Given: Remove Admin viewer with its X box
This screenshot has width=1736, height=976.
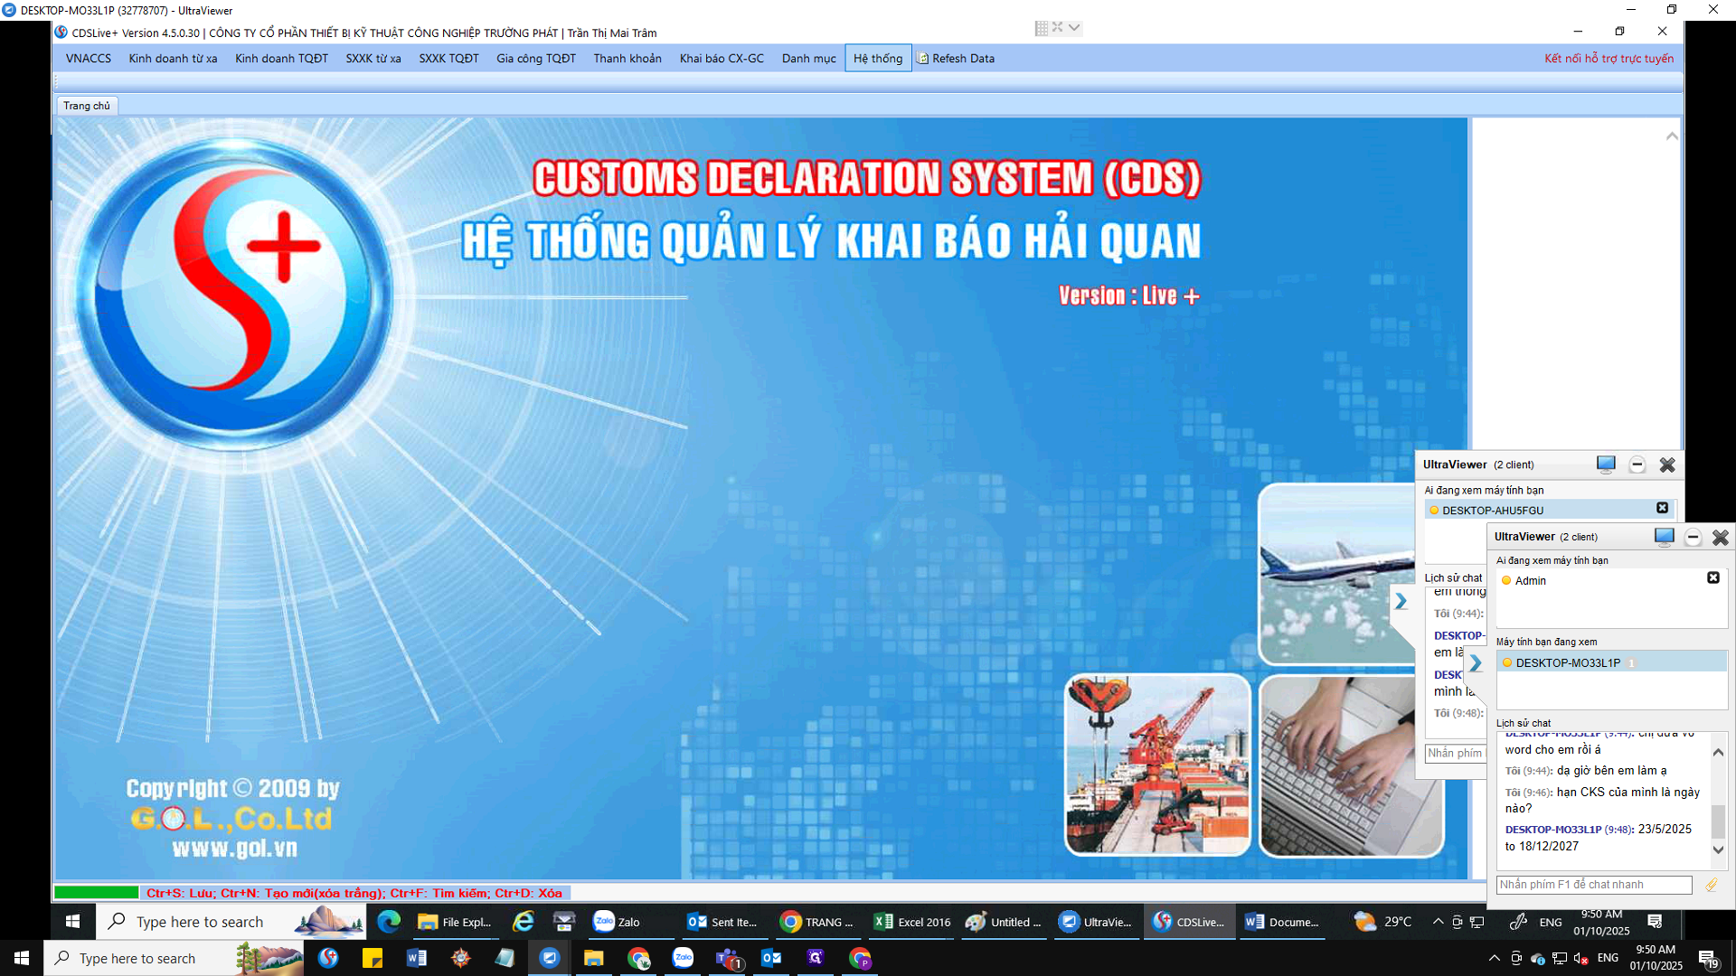Looking at the screenshot, I should pos(1712,577).
